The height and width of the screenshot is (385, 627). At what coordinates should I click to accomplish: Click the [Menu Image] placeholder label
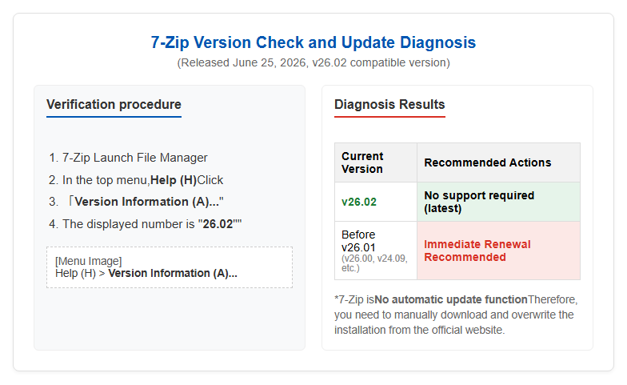[88, 261]
